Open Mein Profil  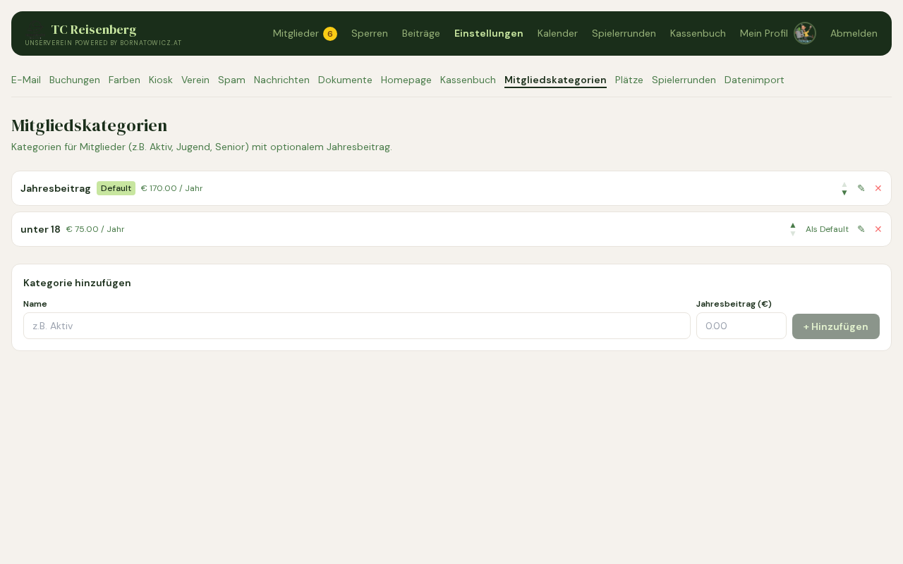click(764, 33)
